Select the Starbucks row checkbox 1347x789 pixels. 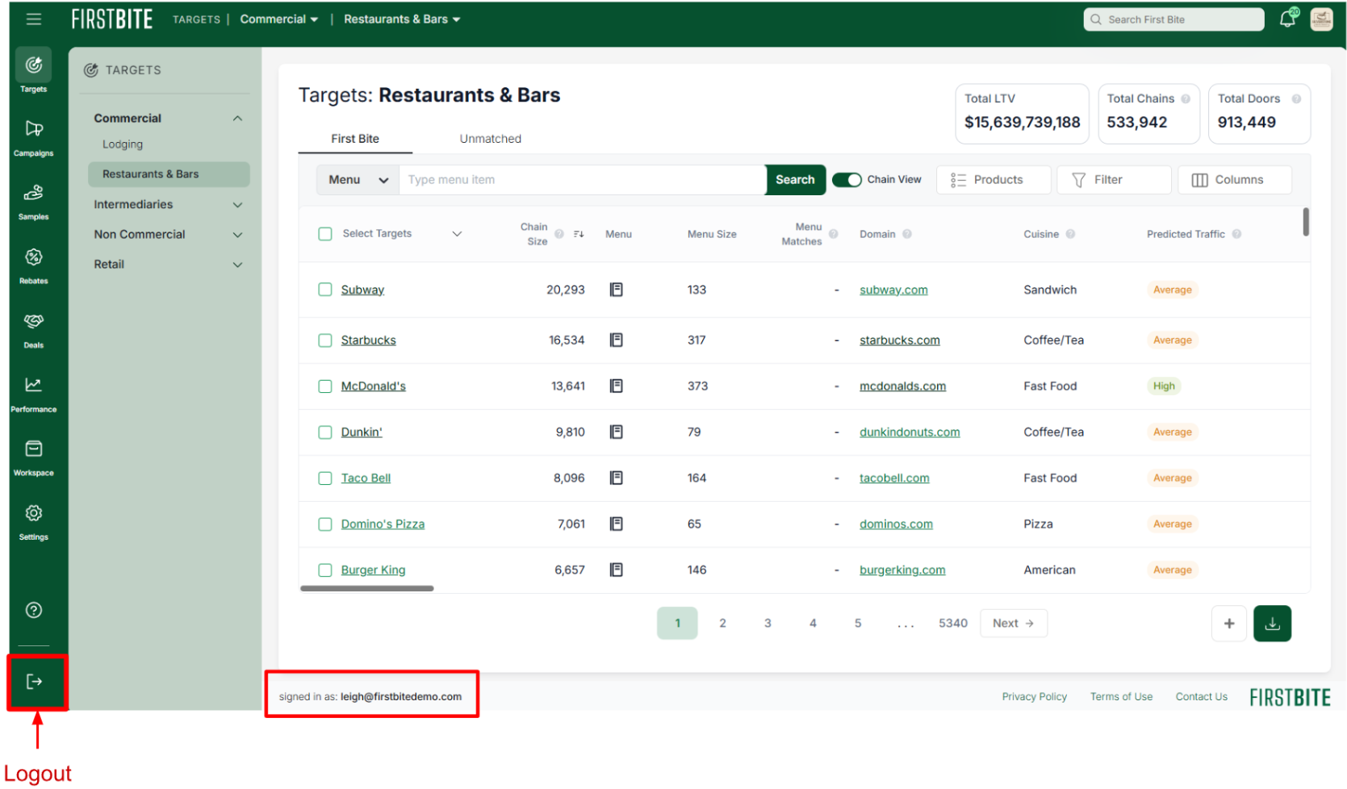tap(325, 340)
